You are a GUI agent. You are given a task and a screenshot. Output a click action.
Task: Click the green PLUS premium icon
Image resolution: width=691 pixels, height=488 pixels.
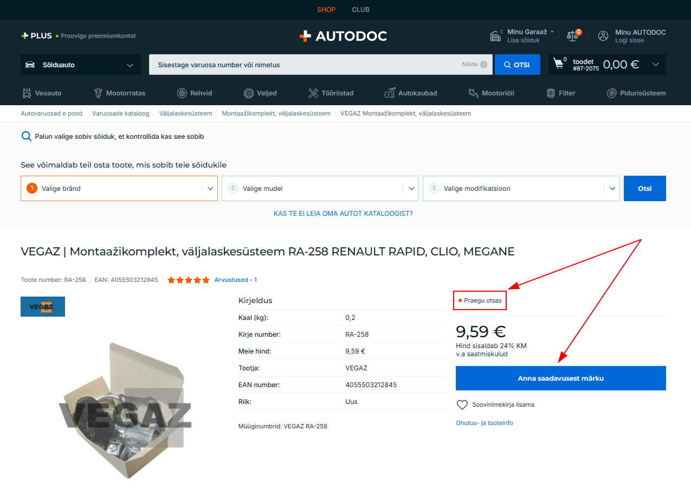[24, 36]
